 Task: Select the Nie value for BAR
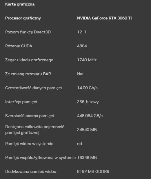80,74
